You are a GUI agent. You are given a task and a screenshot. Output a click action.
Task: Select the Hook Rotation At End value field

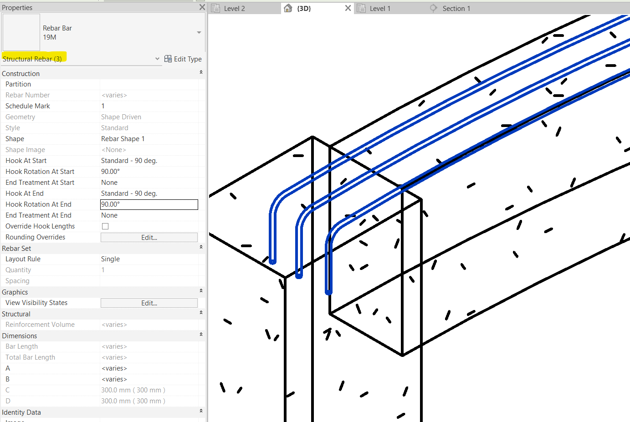pos(149,204)
